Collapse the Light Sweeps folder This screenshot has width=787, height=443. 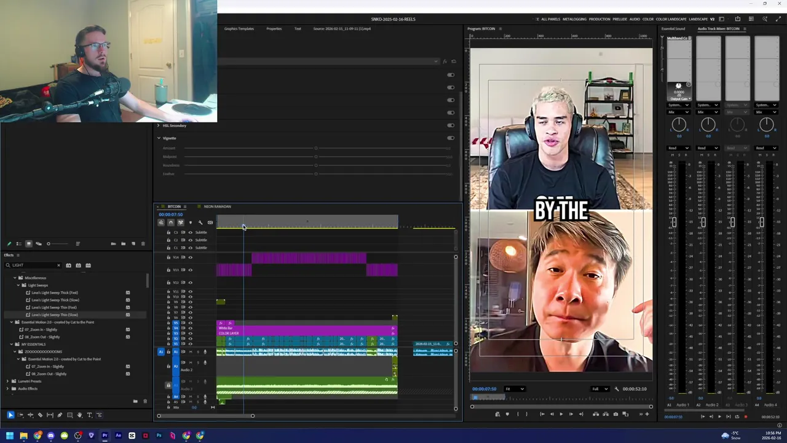[18, 285]
